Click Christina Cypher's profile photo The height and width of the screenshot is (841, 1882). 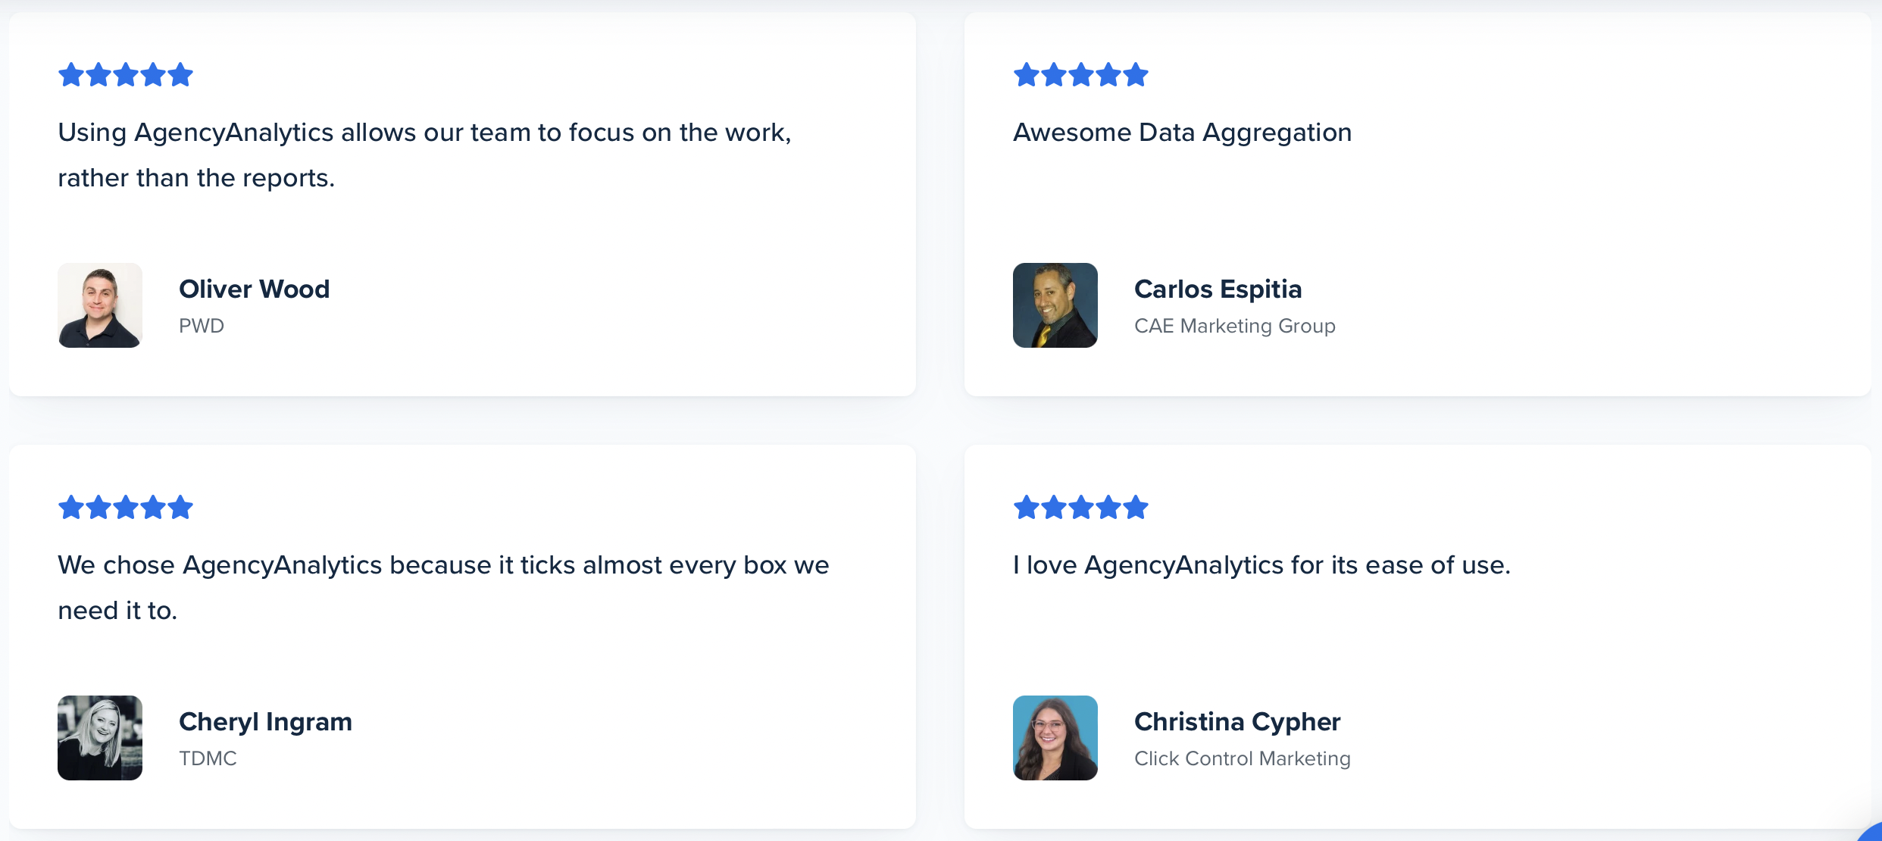[x=1055, y=738]
